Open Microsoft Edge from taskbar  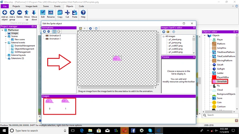82,131
